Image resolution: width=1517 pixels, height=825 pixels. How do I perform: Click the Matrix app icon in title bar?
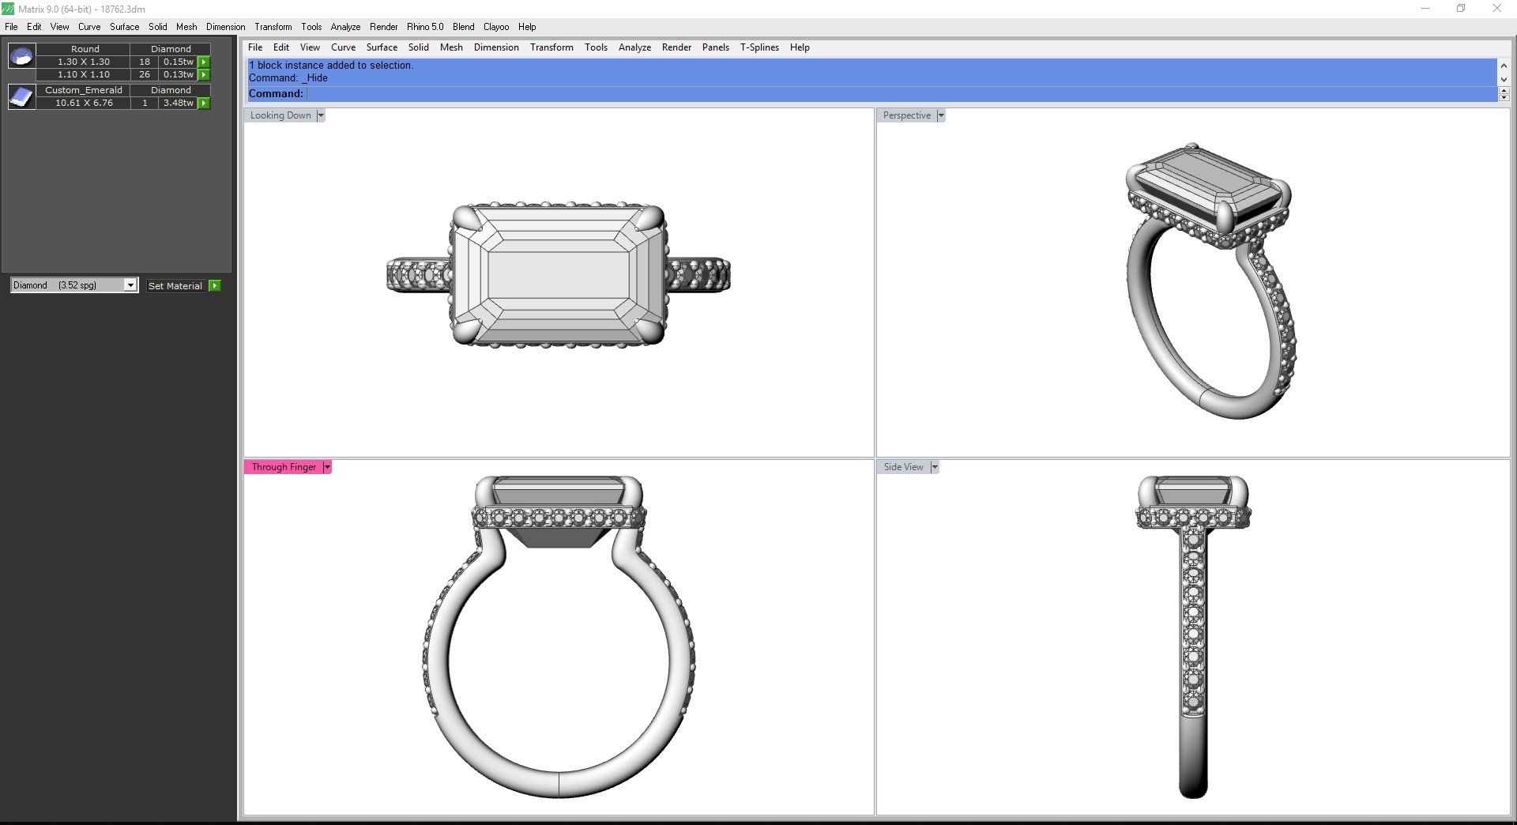pyautogui.click(x=8, y=9)
